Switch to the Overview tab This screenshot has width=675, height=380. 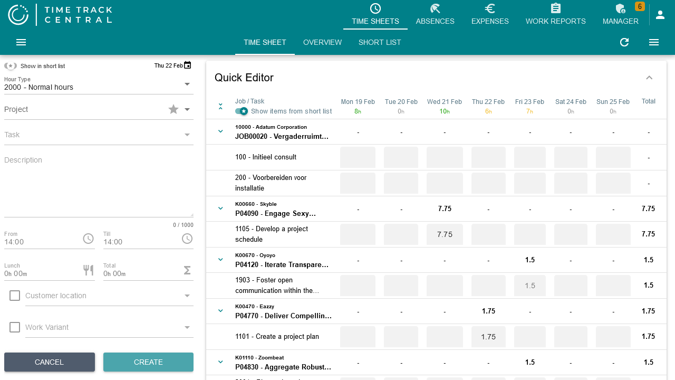click(x=322, y=42)
